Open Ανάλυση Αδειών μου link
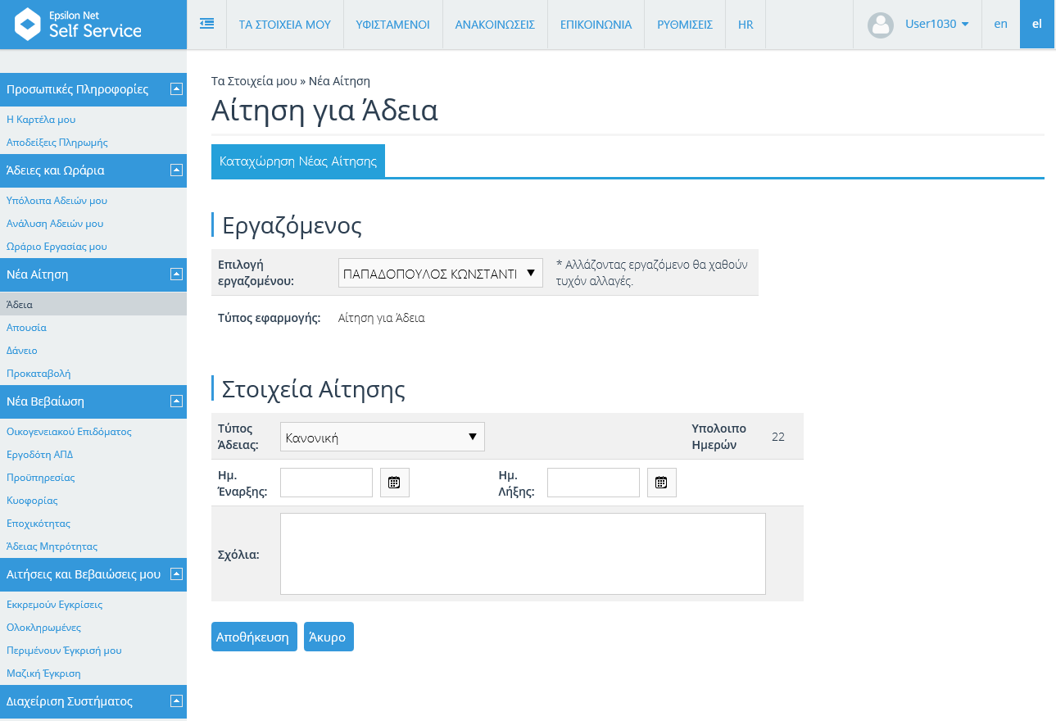The height and width of the screenshot is (721, 1056). pos(55,224)
